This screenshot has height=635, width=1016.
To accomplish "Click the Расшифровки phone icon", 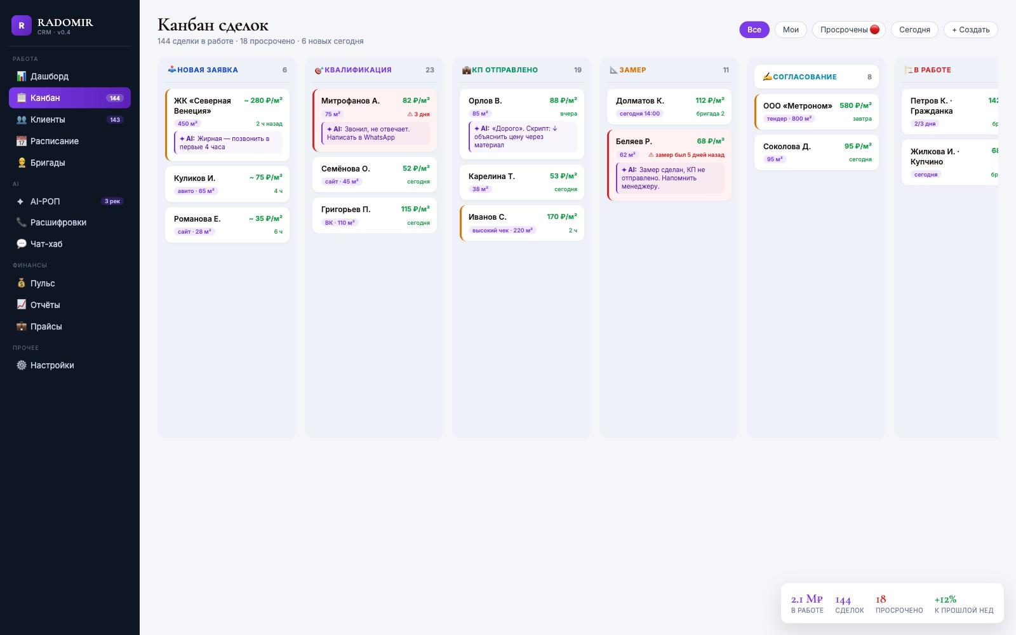I will [22, 222].
